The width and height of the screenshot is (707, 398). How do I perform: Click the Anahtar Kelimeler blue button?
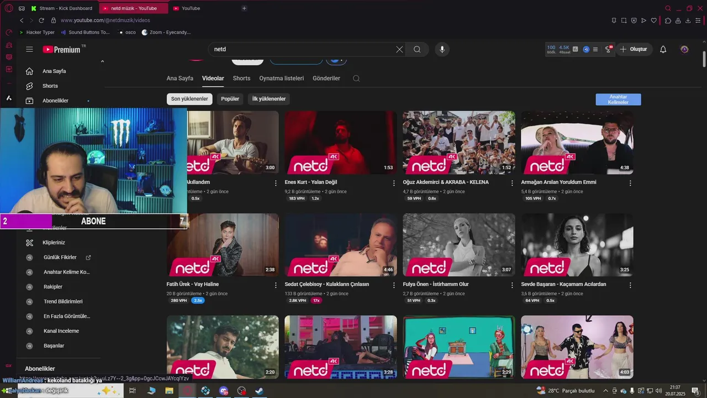tap(618, 99)
